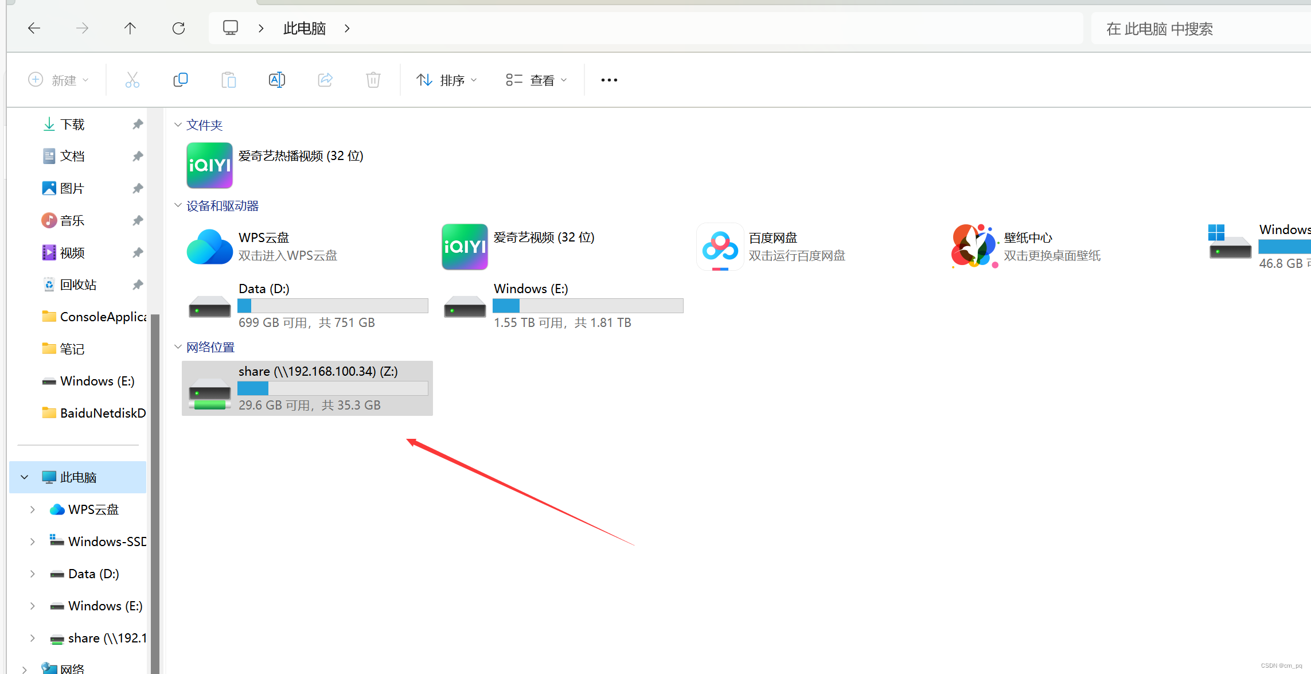Screen dimensions: 1311x674
Task: Click the Up directory arrow
Action: pos(130,28)
